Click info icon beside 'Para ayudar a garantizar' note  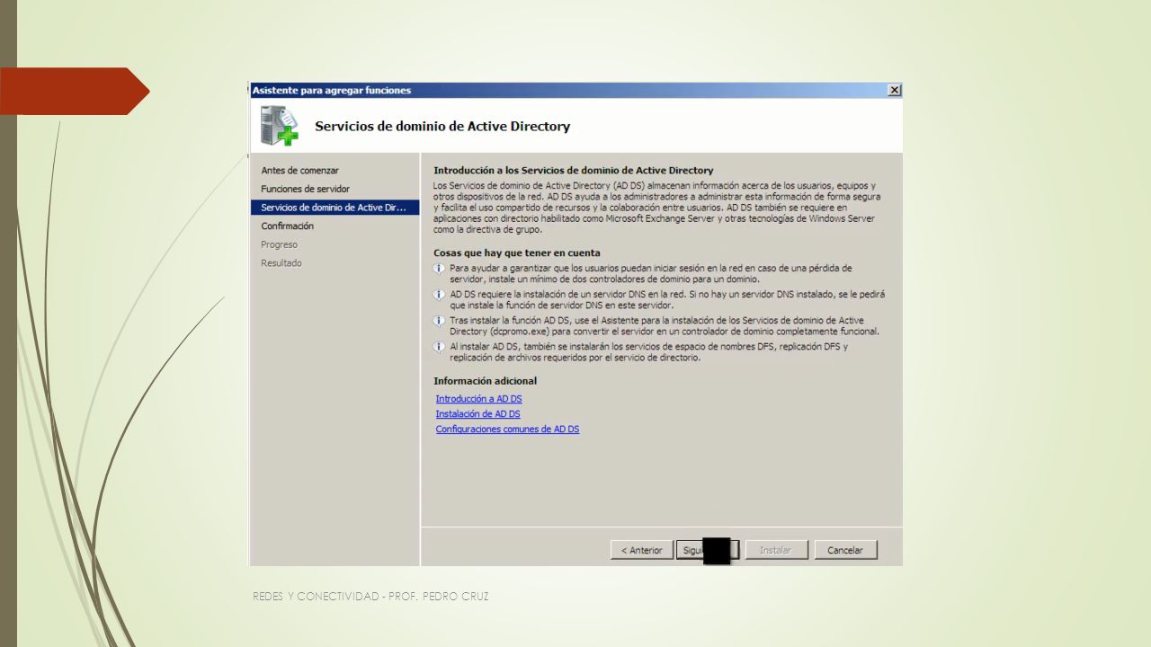pos(439,269)
